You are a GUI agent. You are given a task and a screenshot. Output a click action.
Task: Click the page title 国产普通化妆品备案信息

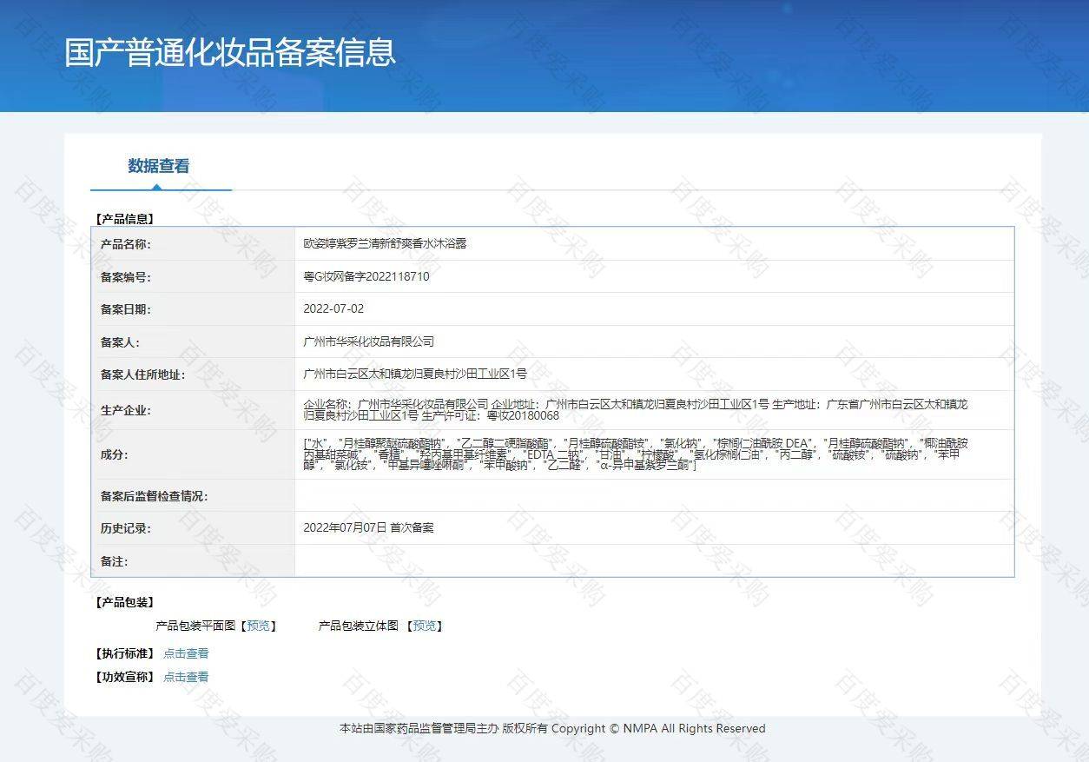coord(230,52)
